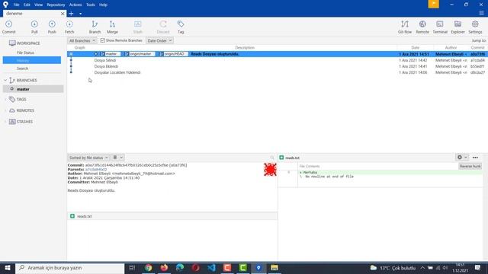Open the Repository menu
The height and width of the screenshot is (274, 488).
pos(56,5)
